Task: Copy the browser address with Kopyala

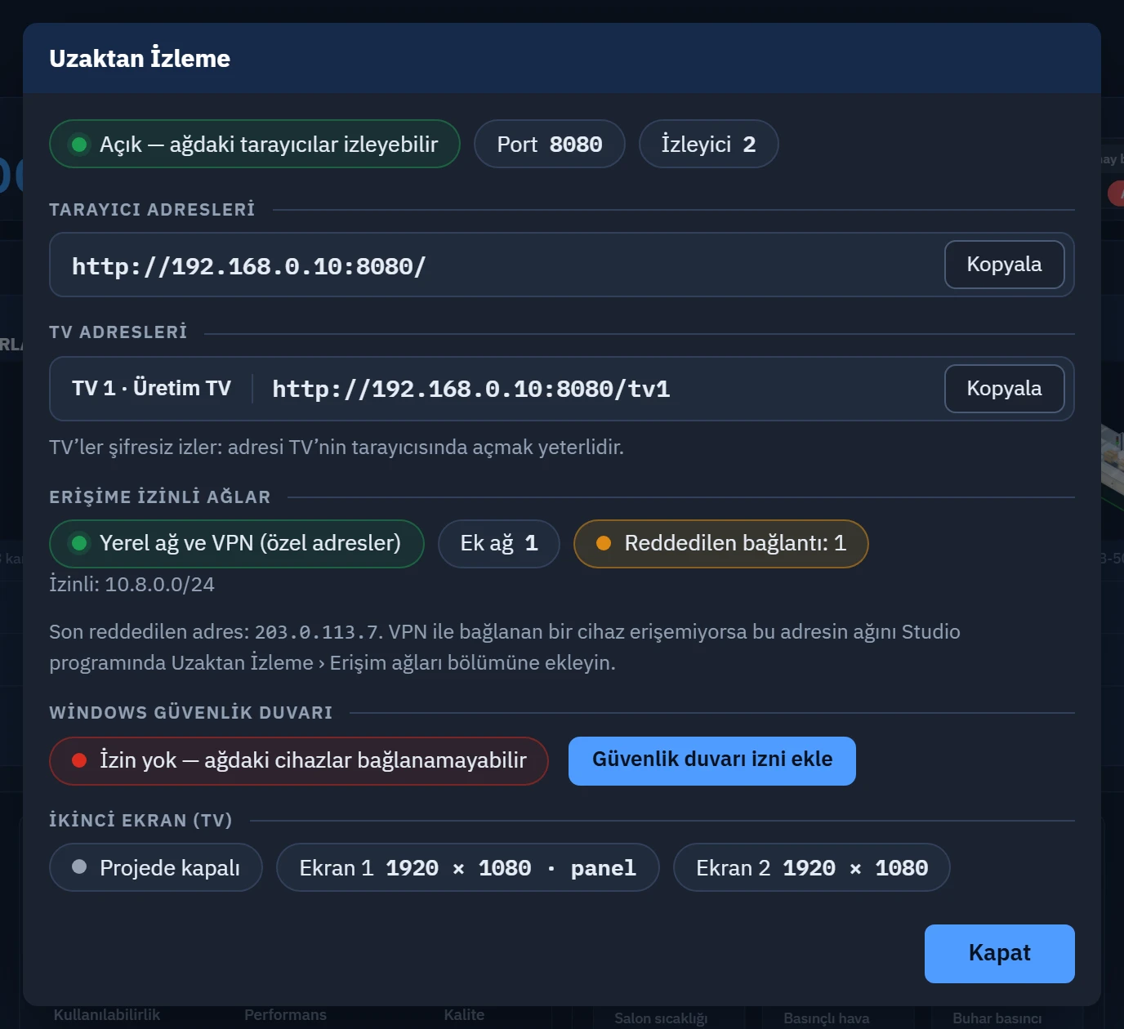Action: pyautogui.click(x=1004, y=265)
